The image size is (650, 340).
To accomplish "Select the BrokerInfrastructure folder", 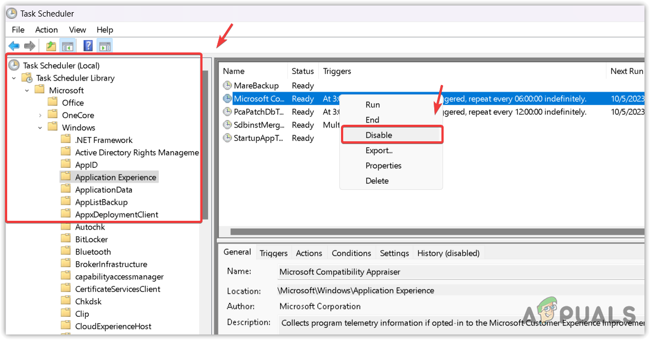I will pos(111,264).
